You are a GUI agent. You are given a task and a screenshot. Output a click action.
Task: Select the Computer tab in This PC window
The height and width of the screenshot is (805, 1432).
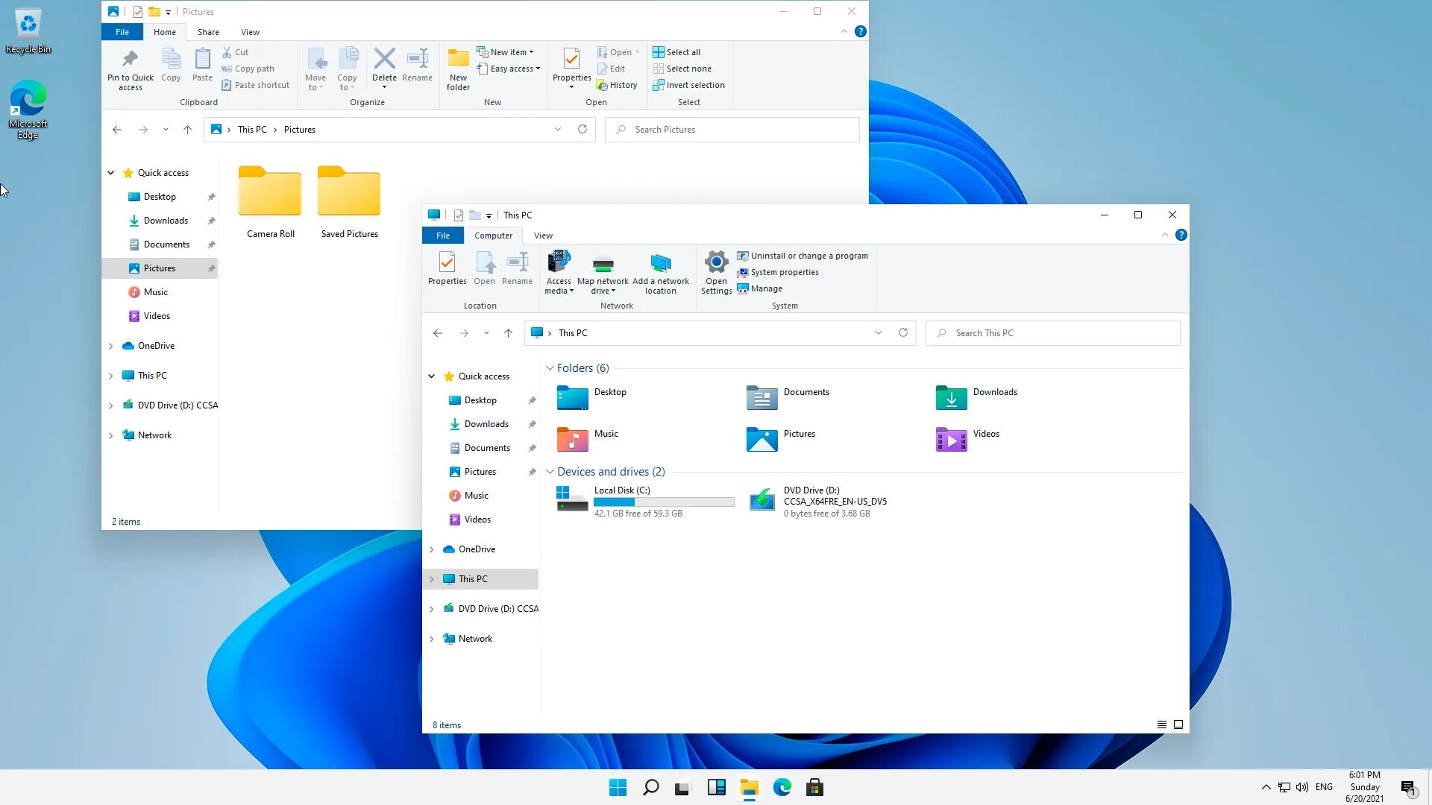tap(494, 235)
